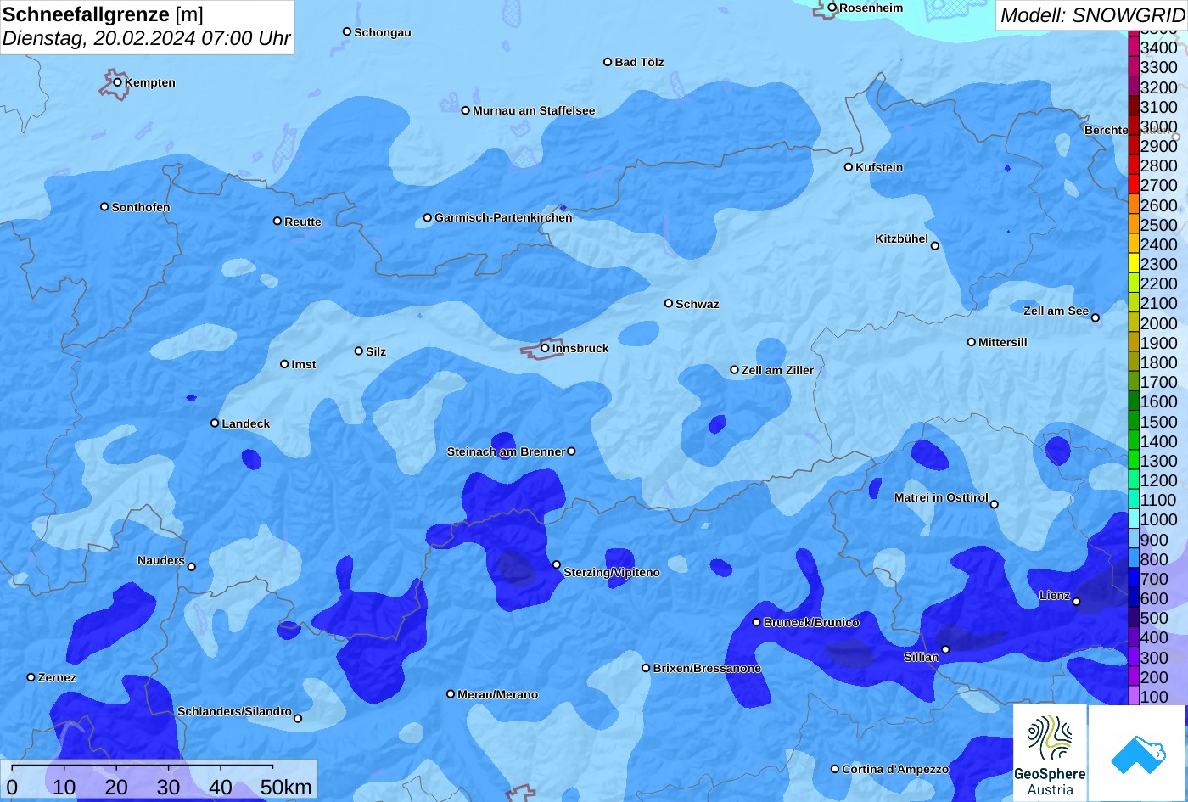Click the Sillian marker circle
The image size is (1188, 802).
[x=945, y=649]
